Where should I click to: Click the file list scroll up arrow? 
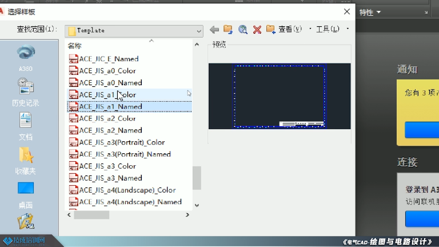click(x=197, y=45)
